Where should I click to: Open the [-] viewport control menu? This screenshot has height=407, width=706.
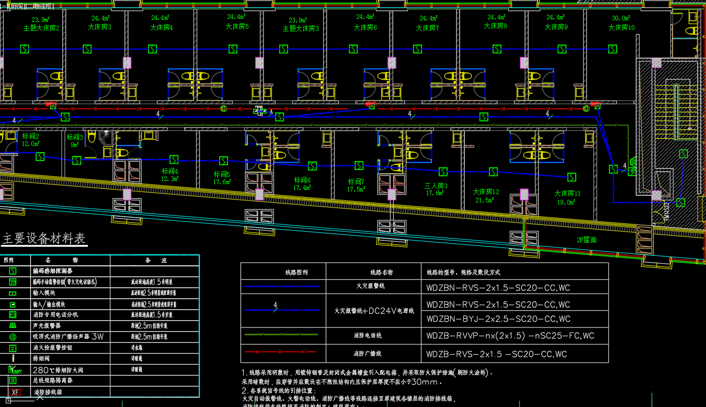point(3,5)
